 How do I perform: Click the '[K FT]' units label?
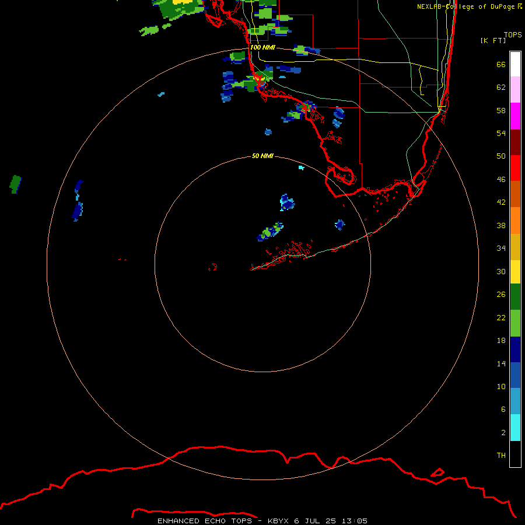click(493, 40)
